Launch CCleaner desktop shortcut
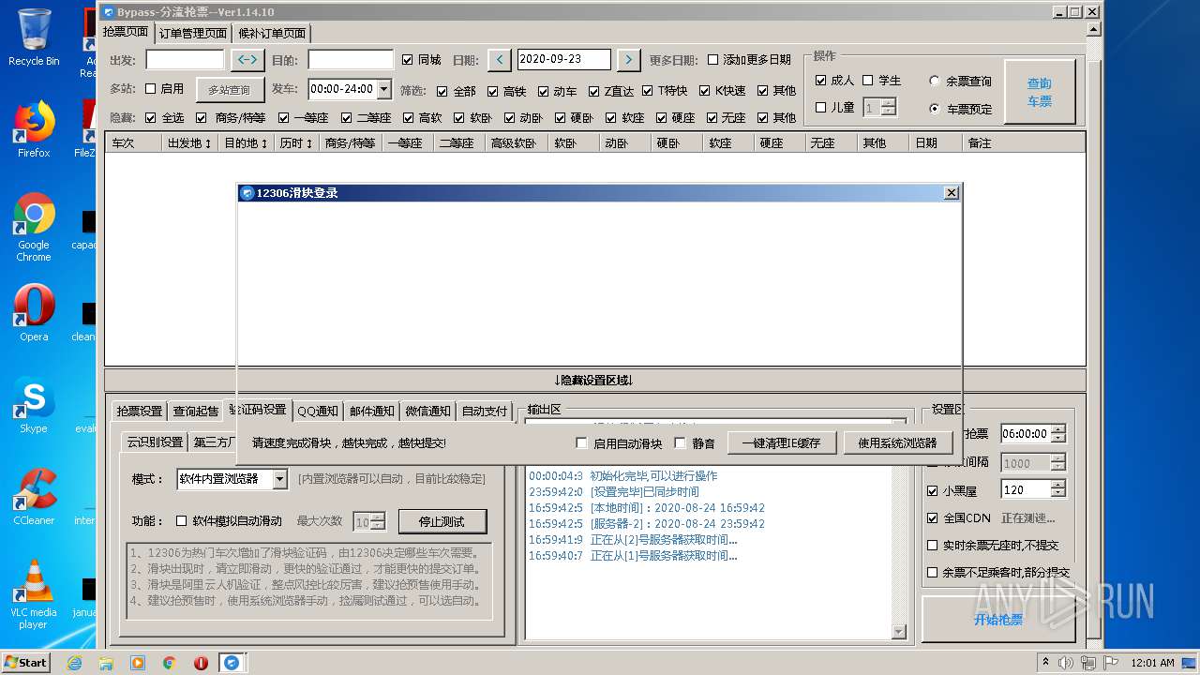 click(x=34, y=497)
